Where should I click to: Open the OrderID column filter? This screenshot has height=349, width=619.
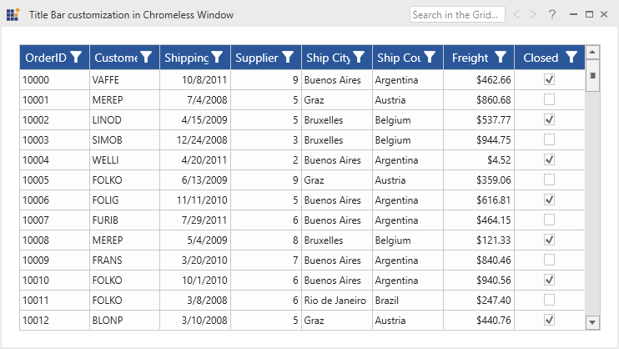[x=76, y=57]
